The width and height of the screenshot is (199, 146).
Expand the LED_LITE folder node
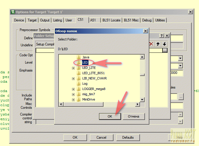point(73,68)
